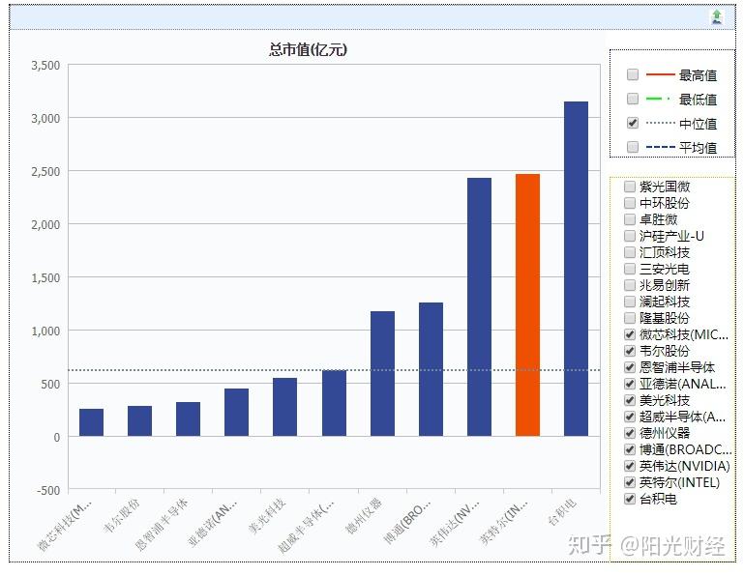Click the orange 英特尔 bar

coord(527,304)
